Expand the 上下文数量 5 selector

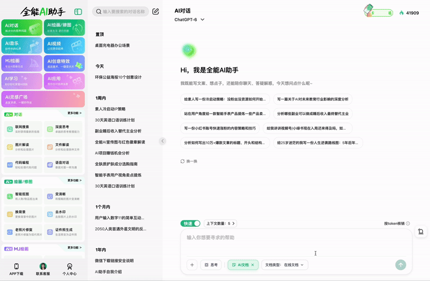tap(220, 223)
